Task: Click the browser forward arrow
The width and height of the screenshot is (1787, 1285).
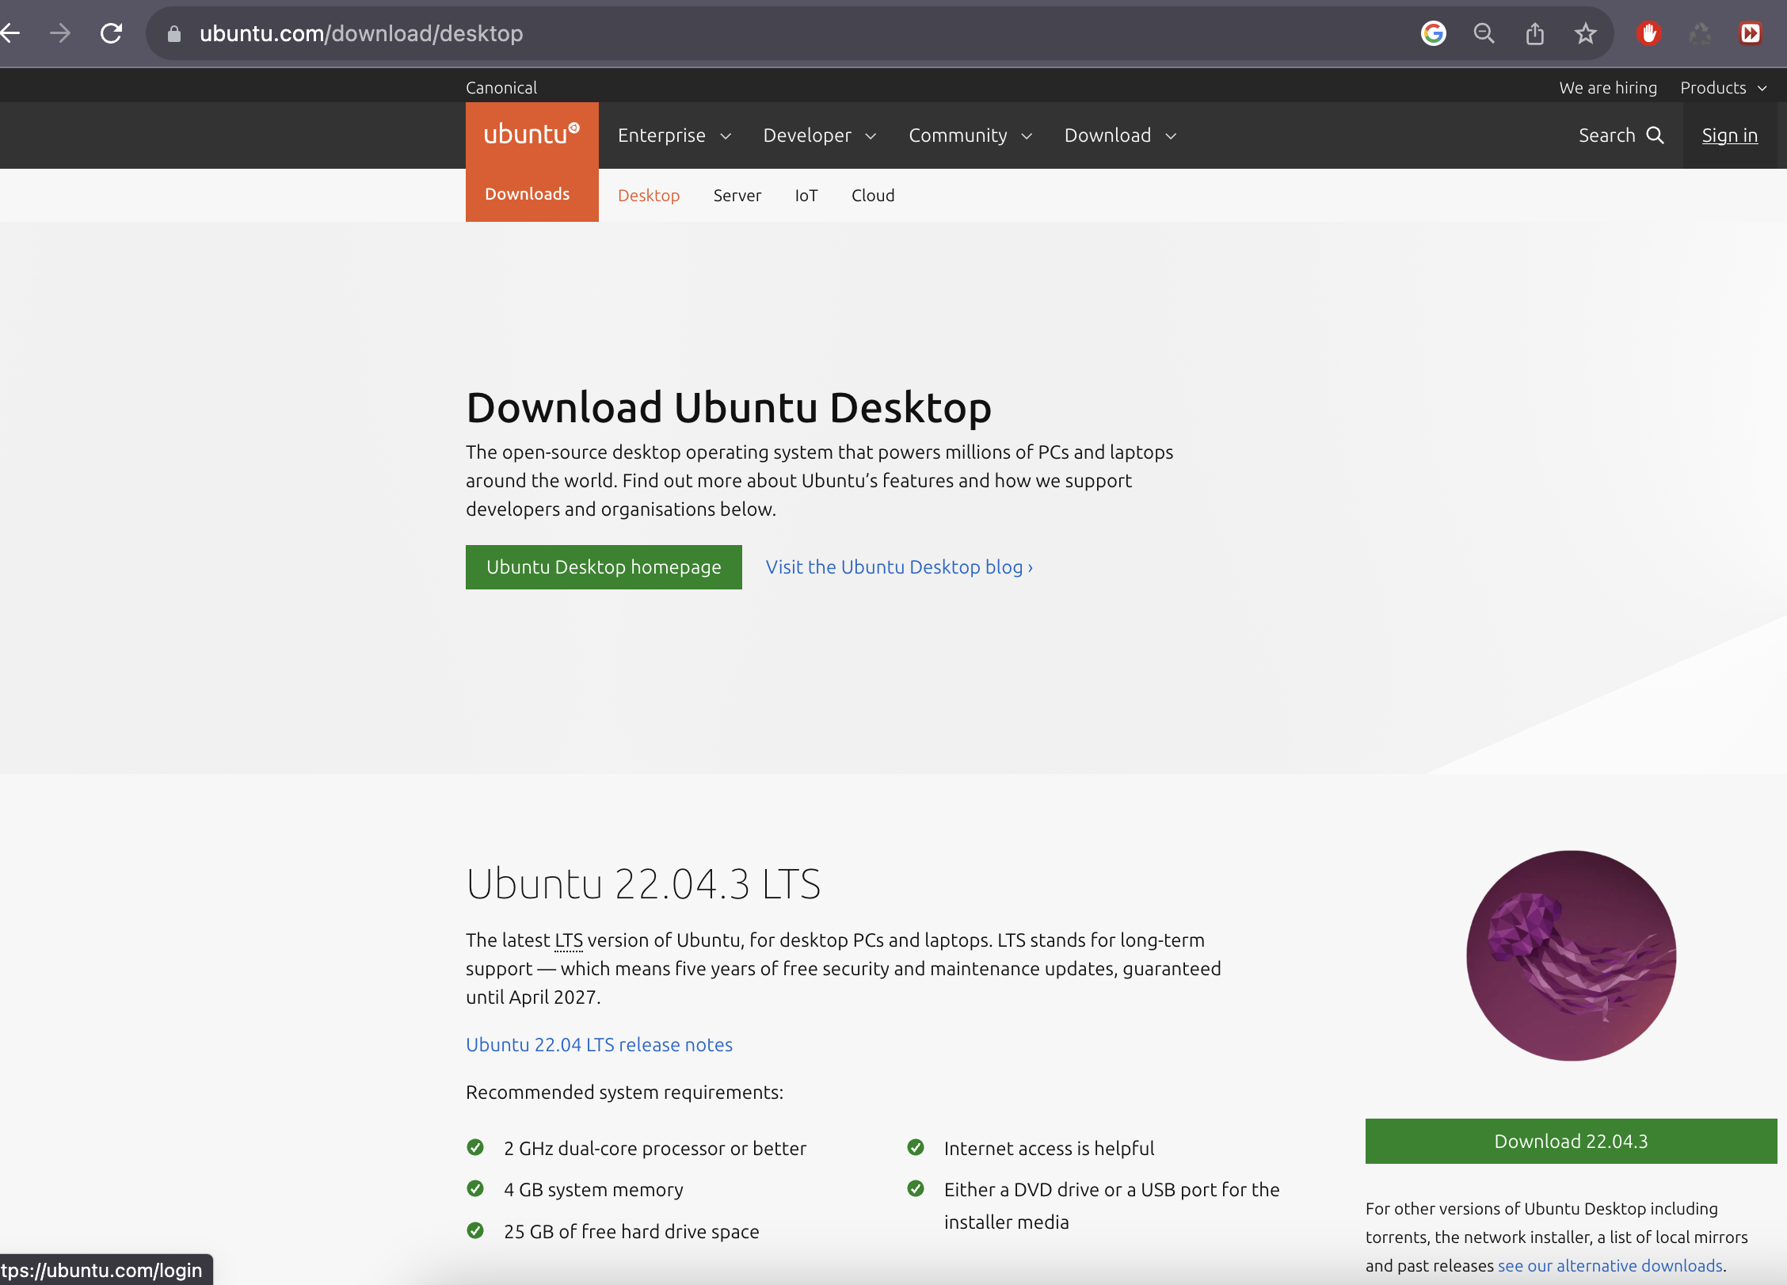Action: pyautogui.click(x=60, y=33)
